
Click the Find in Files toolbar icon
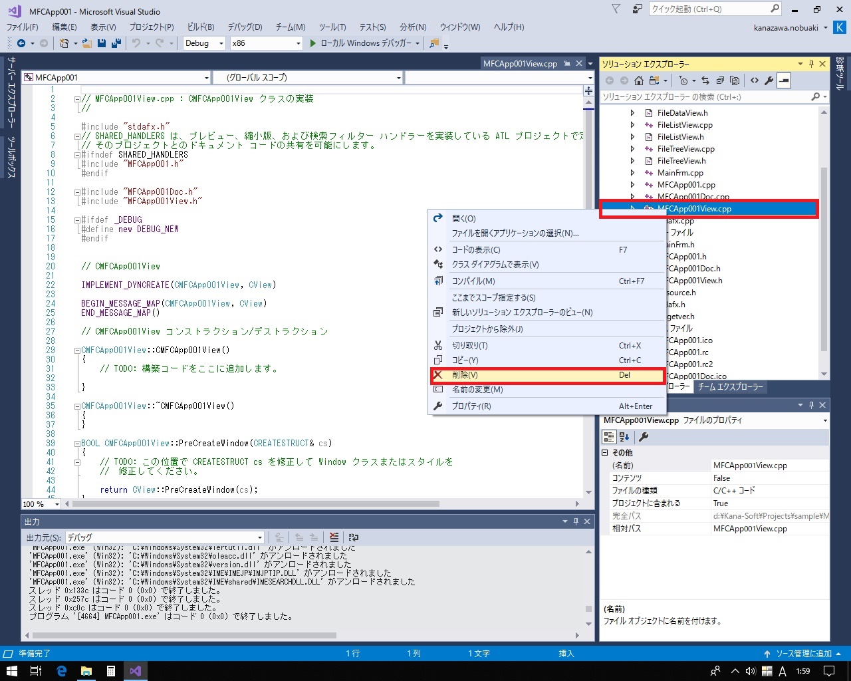point(434,43)
